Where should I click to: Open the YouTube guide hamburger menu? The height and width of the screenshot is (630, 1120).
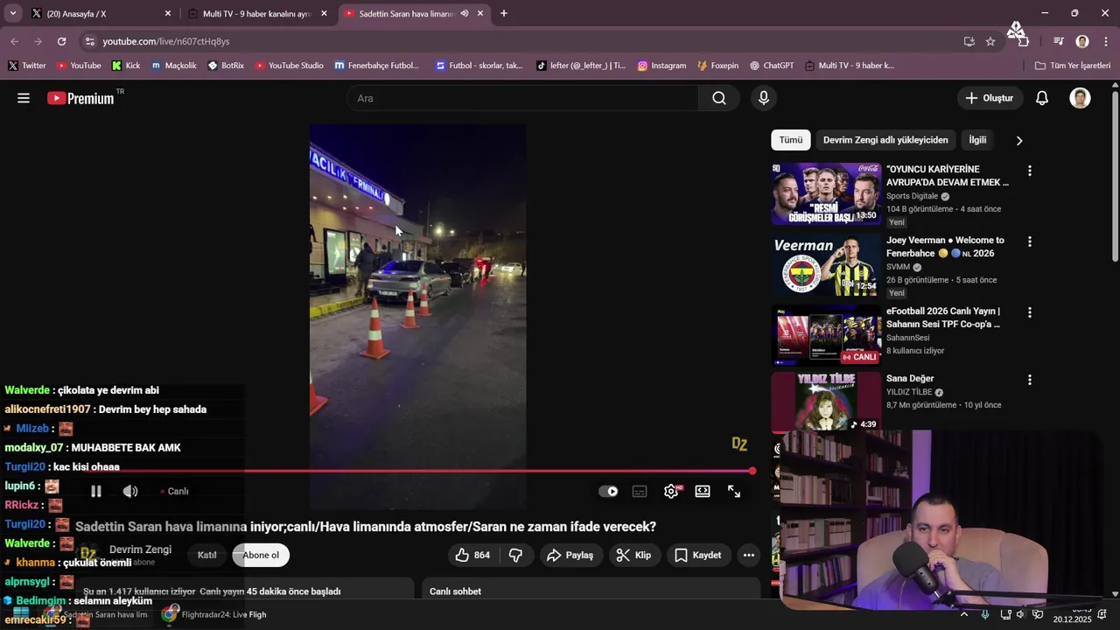(24, 98)
